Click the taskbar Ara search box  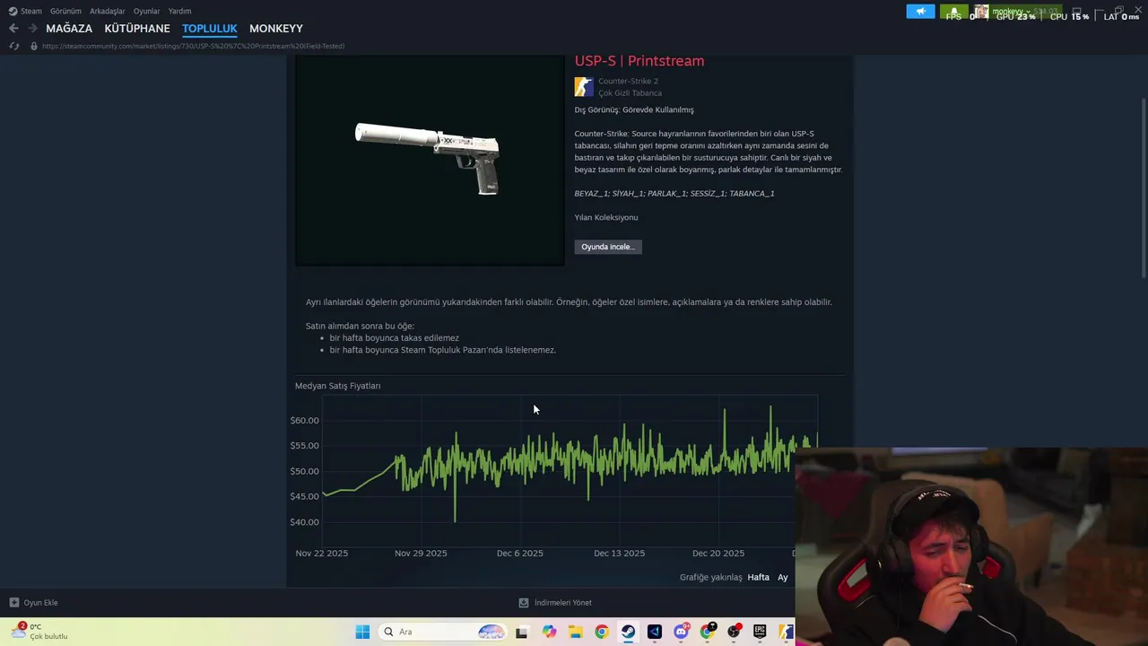[444, 632]
